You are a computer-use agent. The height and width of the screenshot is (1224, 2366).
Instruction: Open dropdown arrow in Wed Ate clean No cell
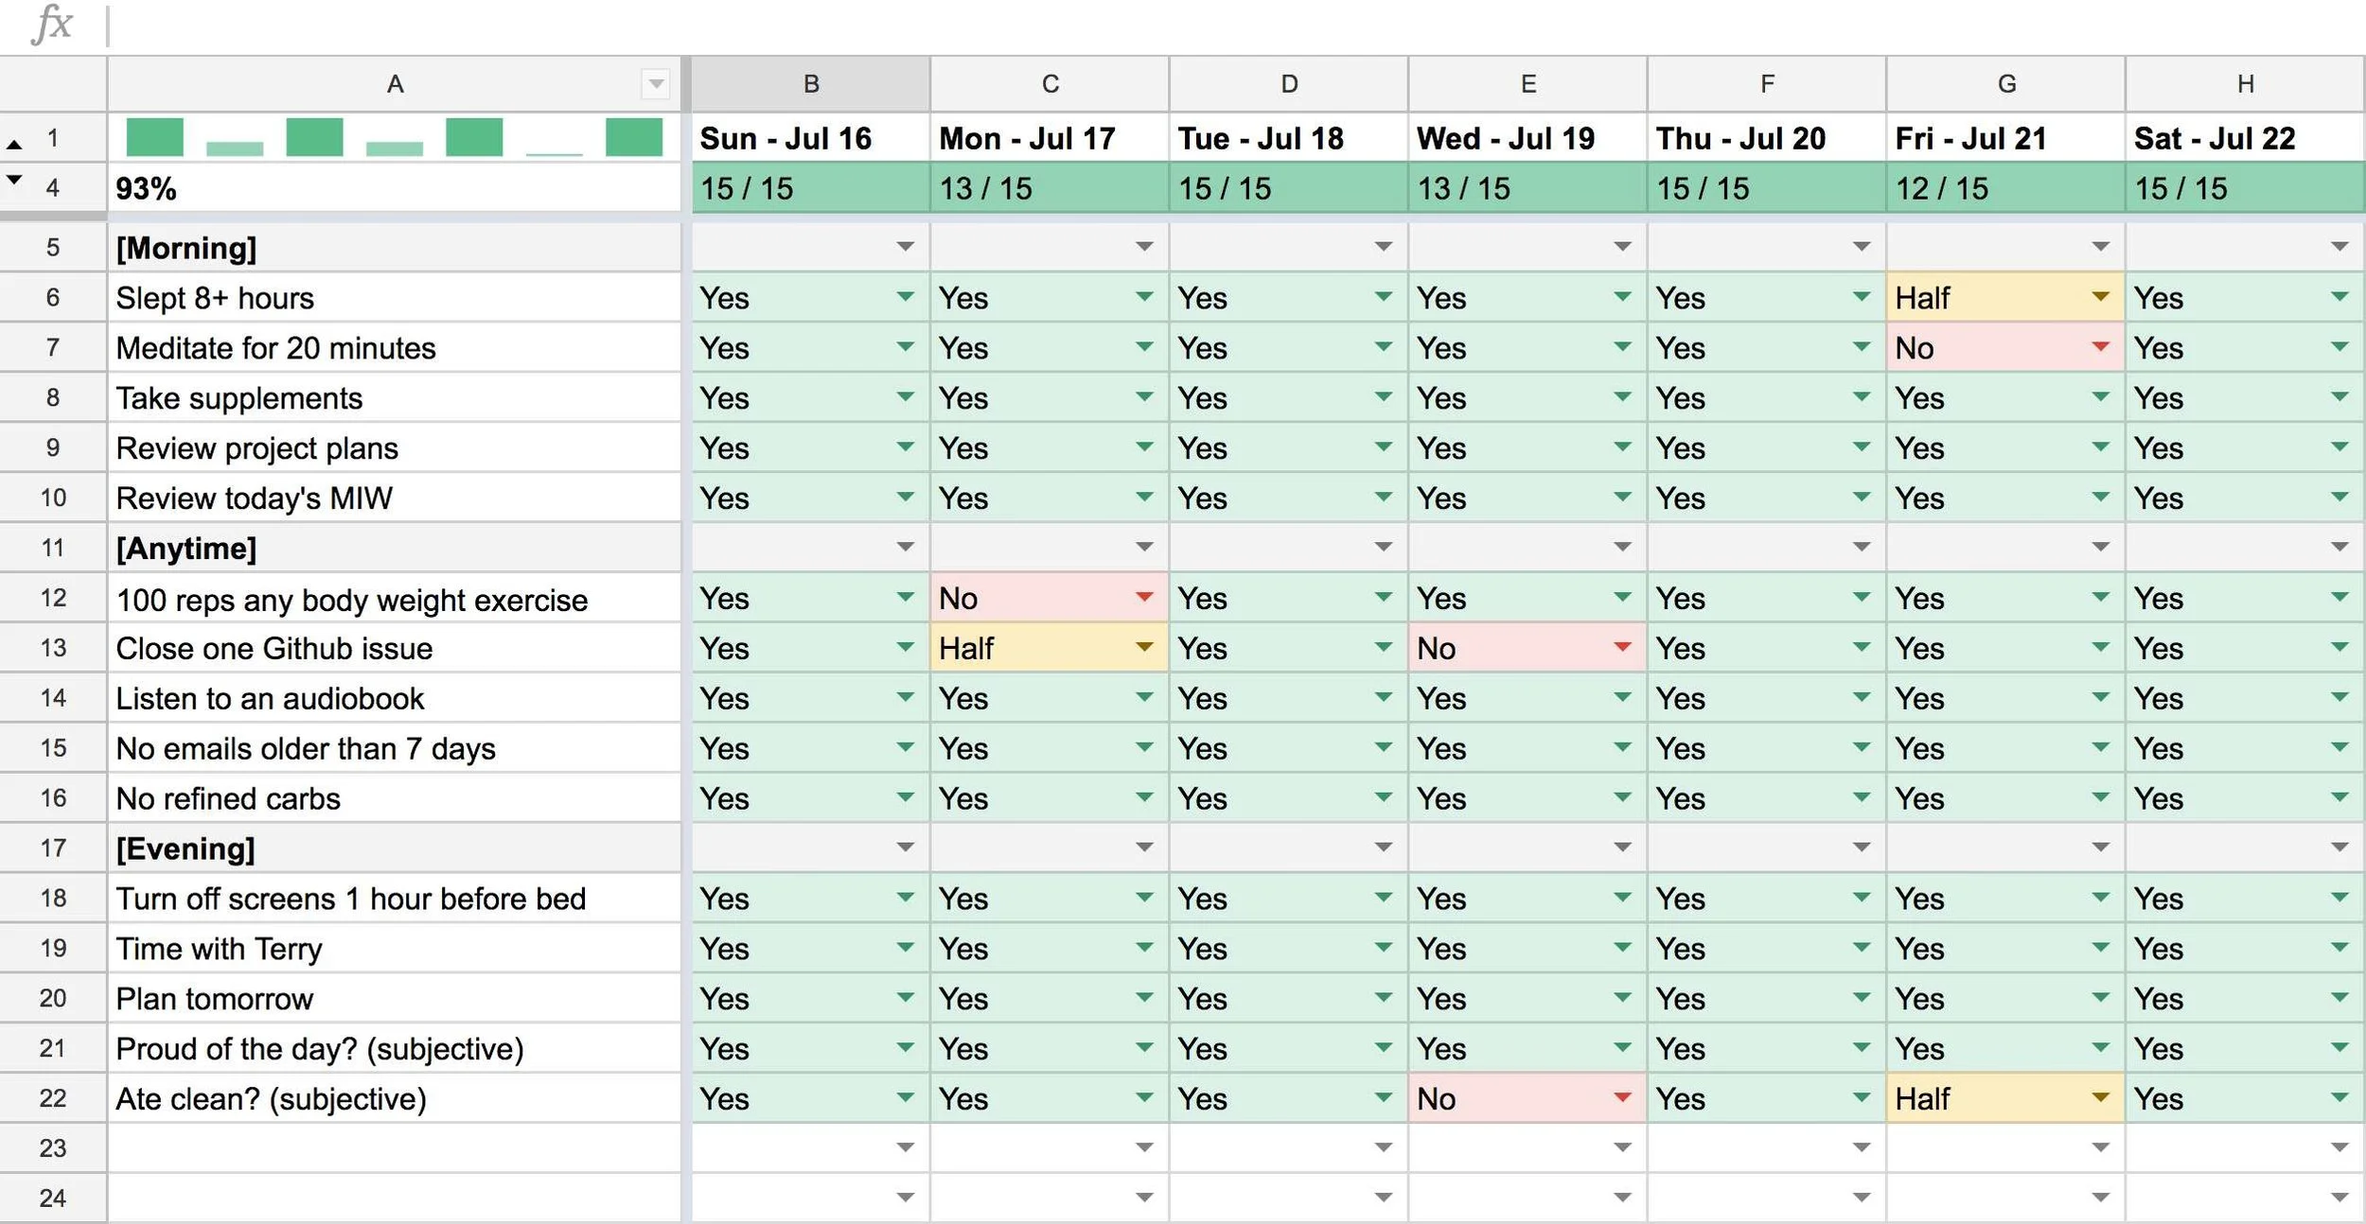[x=1622, y=1097]
